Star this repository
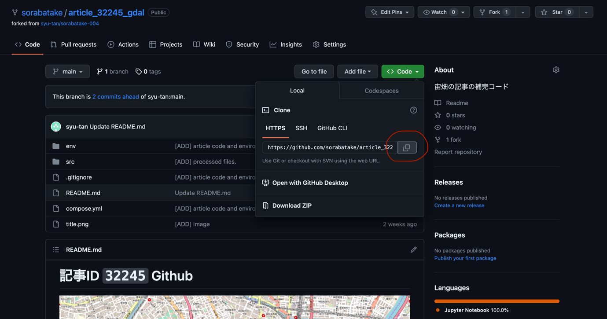607x319 pixels. pos(557,12)
